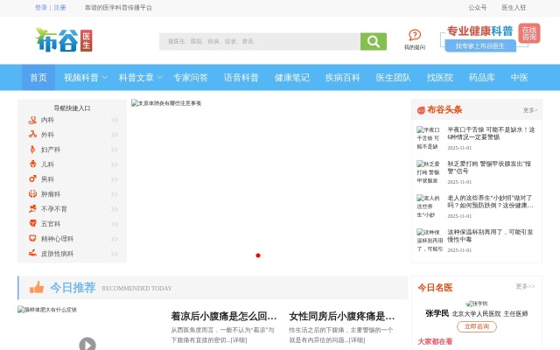Expand the 精神心理科 category arrow
560x350 pixels.
pyautogui.click(x=115, y=239)
